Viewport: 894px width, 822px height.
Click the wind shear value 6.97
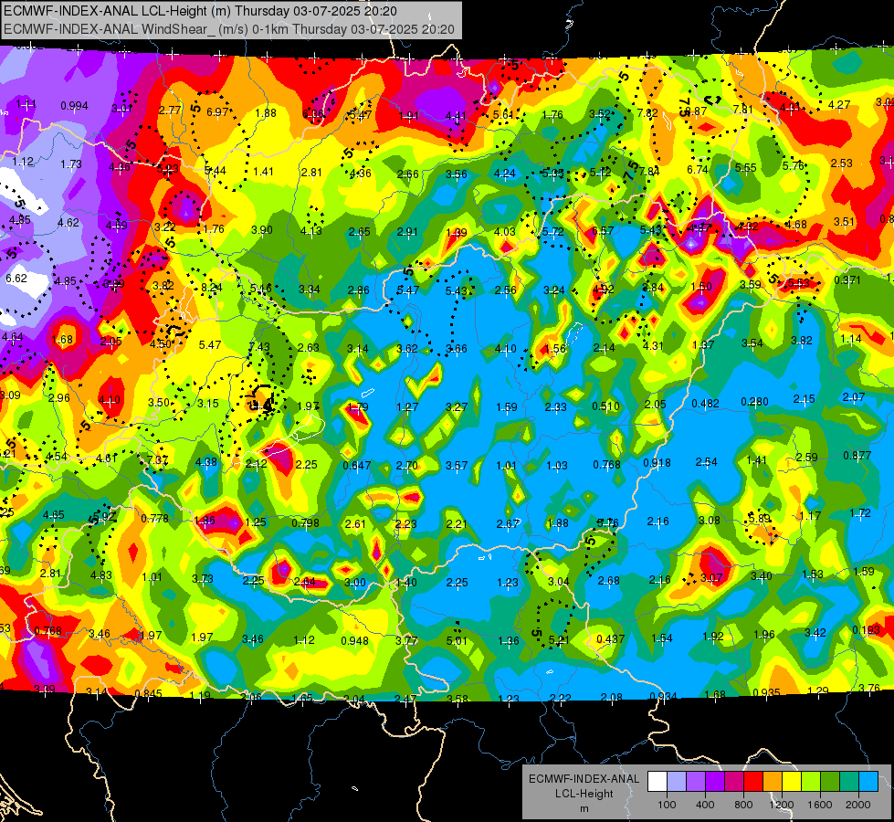point(217,111)
